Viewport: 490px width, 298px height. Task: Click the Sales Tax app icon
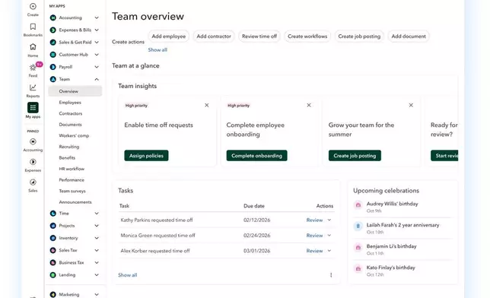53,250
